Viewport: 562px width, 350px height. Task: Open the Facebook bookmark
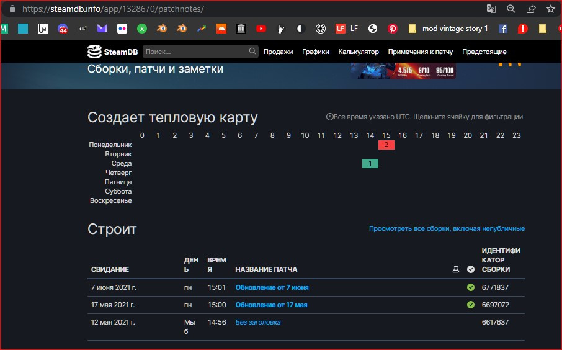pyautogui.click(x=503, y=29)
